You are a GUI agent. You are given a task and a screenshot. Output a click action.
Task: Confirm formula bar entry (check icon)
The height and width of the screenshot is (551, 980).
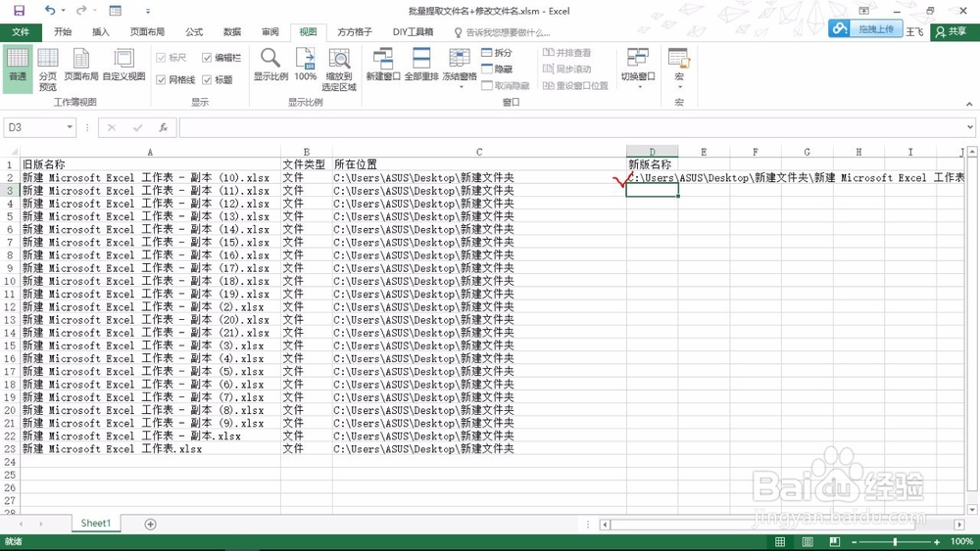coord(137,127)
